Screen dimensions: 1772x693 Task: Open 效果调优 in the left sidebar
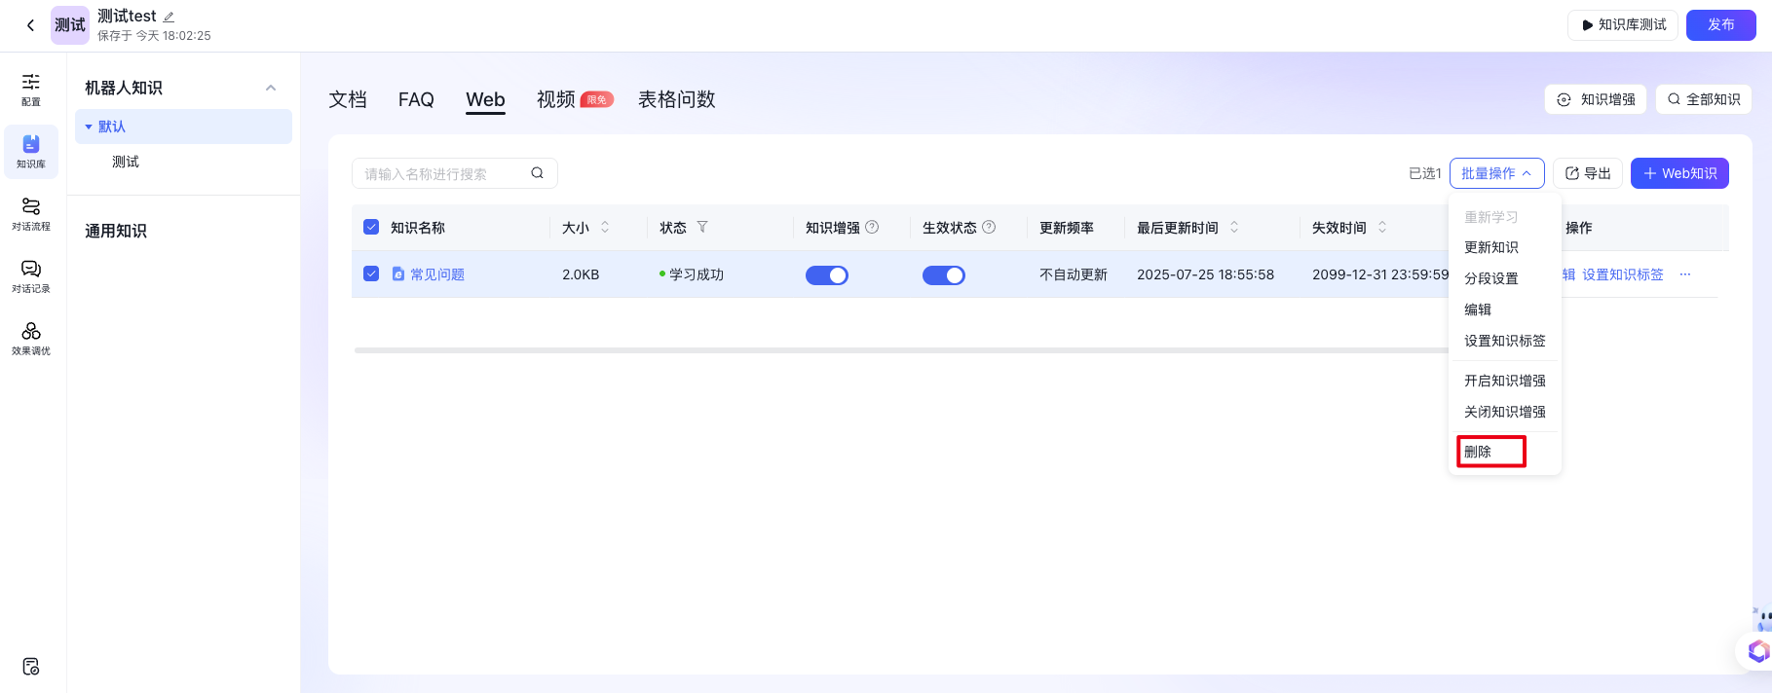(x=31, y=338)
